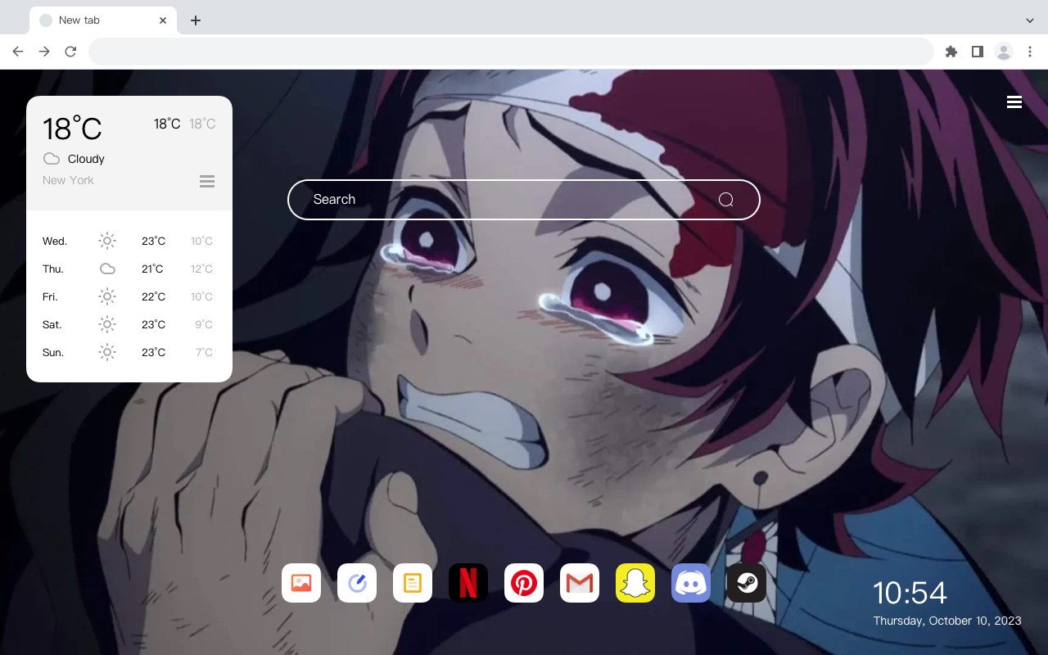The width and height of the screenshot is (1048, 655).
Task: Click the sun icon in the Wed. forecast row
Action: point(107,241)
